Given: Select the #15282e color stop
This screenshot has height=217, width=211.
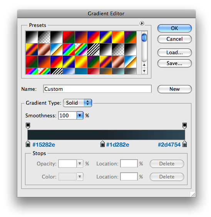Looking at the screenshot, I should tap(28, 144).
